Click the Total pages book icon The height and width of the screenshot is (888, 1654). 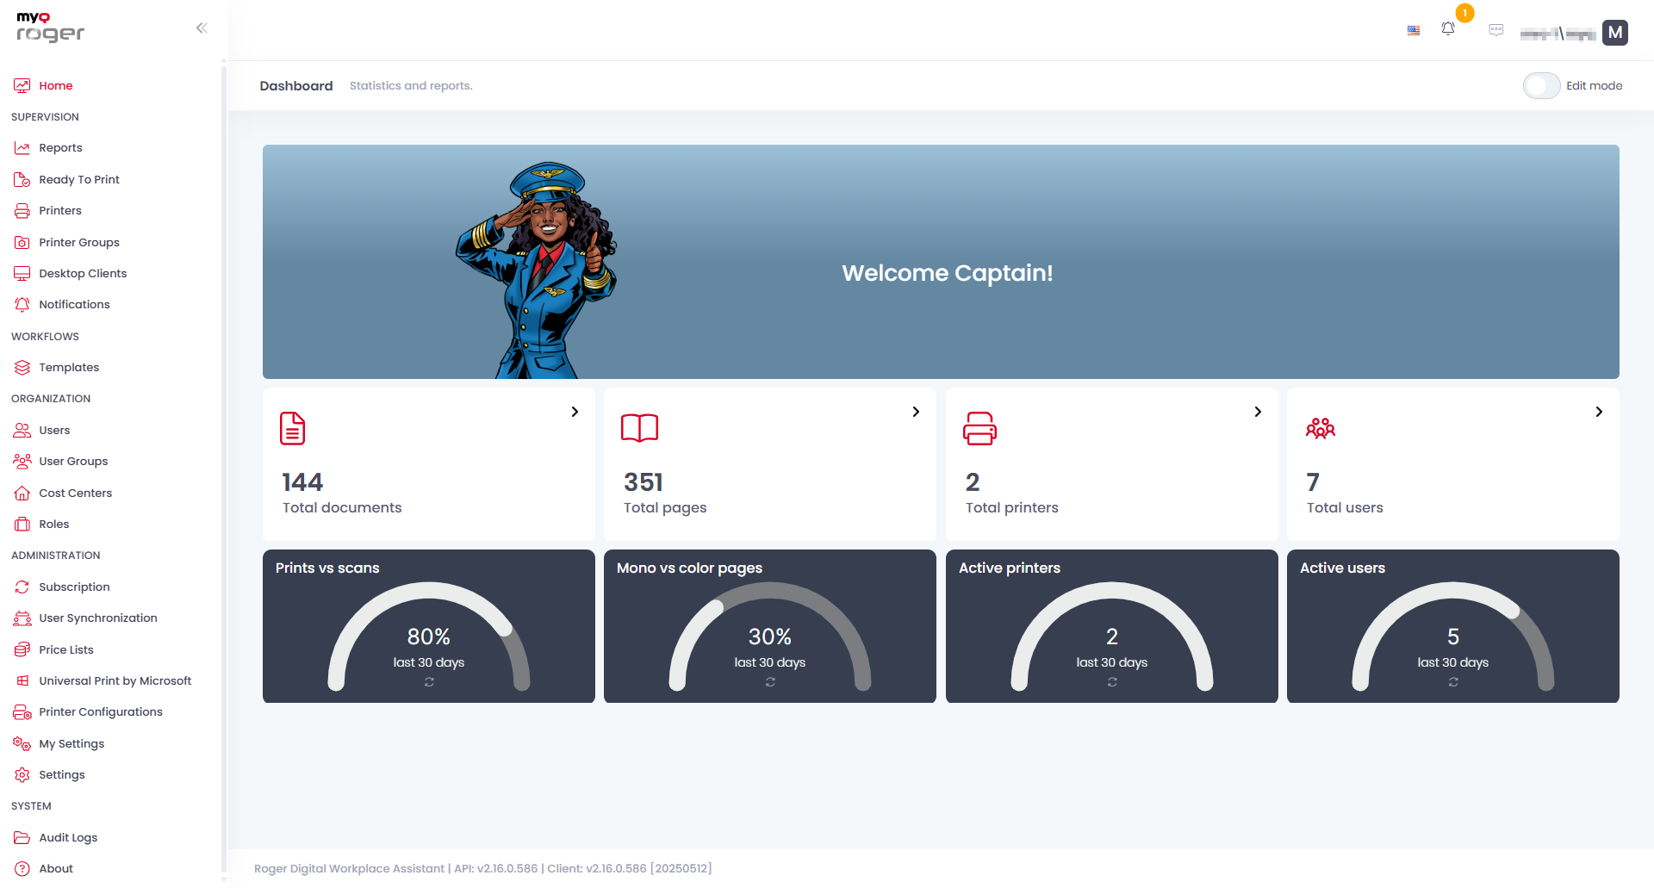click(639, 428)
